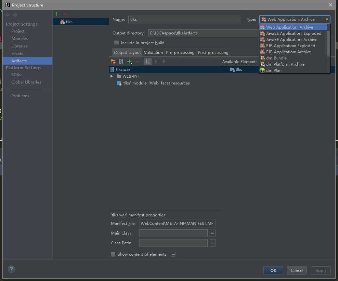The height and width of the screenshot is (281, 338).
Task: Choose EJB Application: Exploded type
Action: (293, 46)
